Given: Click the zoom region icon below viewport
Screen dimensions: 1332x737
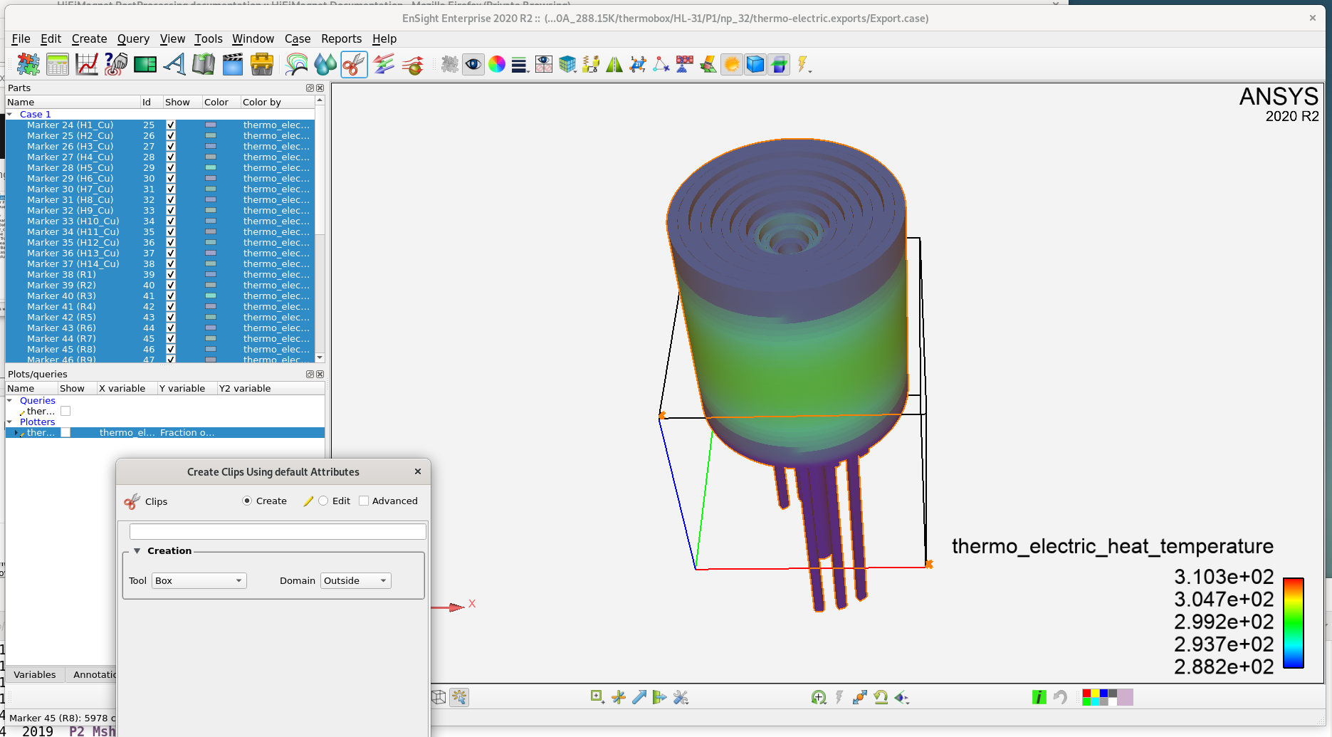Looking at the screenshot, I should (597, 697).
